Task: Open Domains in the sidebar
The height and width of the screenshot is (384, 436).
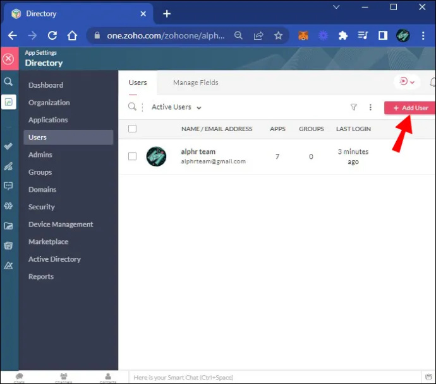Action: click(x=42, y=190)
